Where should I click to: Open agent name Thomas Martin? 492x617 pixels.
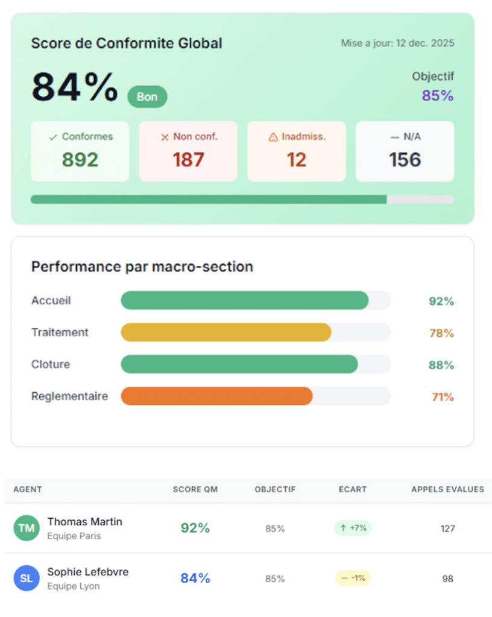click(x=84, y=522)
